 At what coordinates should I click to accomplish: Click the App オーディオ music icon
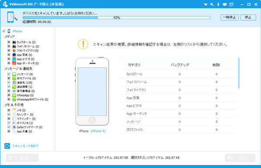point(14,63)
